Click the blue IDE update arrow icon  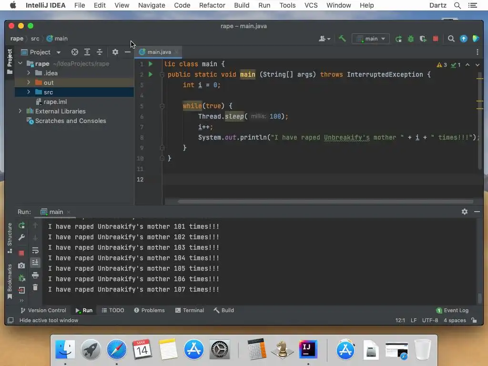pyautogui.click(x=463, y=39)
